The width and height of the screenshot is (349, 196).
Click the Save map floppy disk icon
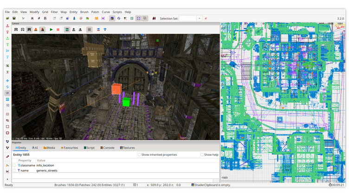13,19
